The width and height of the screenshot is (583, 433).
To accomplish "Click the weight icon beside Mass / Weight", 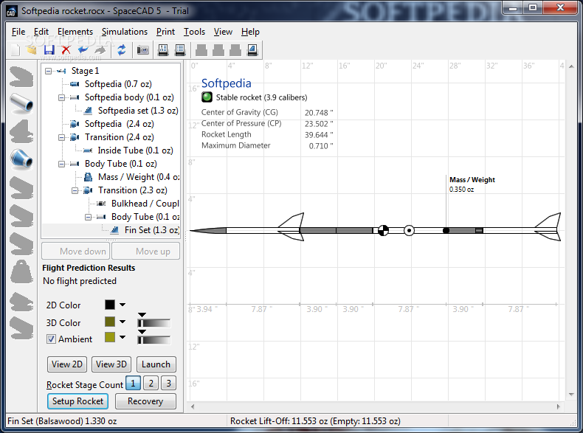I will [88, 177].
